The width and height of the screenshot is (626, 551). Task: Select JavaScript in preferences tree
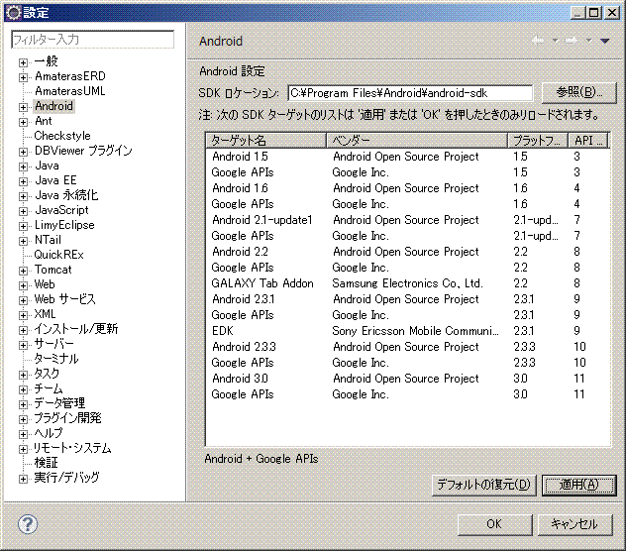coord(61,210)
